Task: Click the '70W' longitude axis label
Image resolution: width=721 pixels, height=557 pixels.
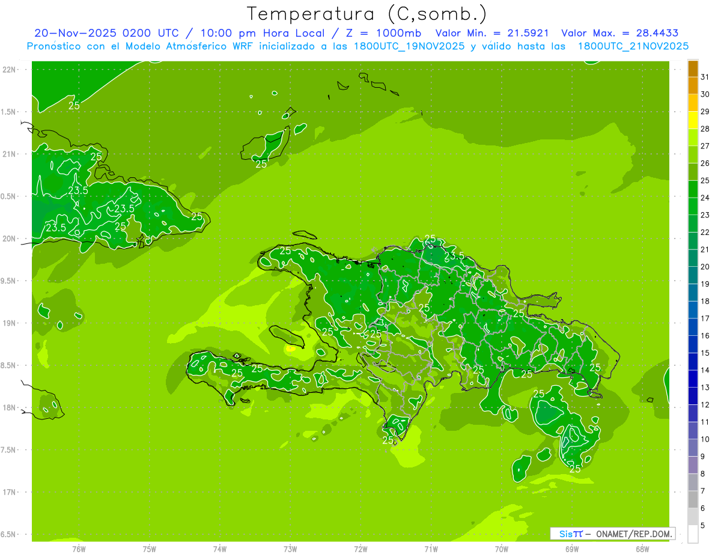Action: pos(502,549)
